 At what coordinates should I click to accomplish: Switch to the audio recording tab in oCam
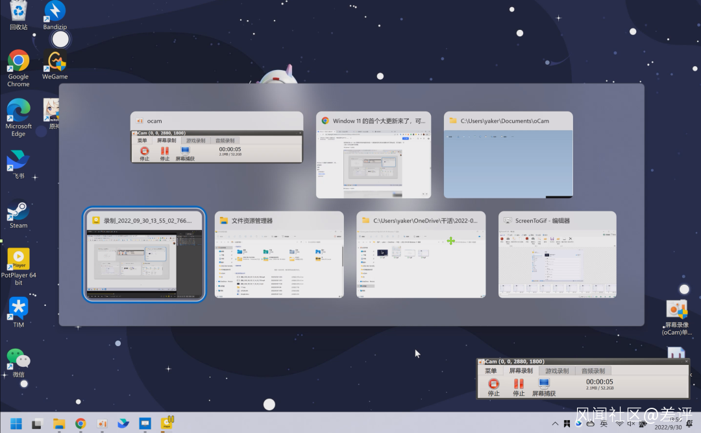coord(592,371)
